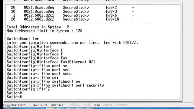Image resolution: width=194 pixels, height=109 pixels.
Task: Click the SCROLL lock indicator in status bar
Action: (x=75, y=105)
